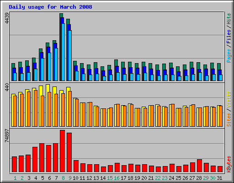Click the red KBytes bar for day 5

coord(42,158)
